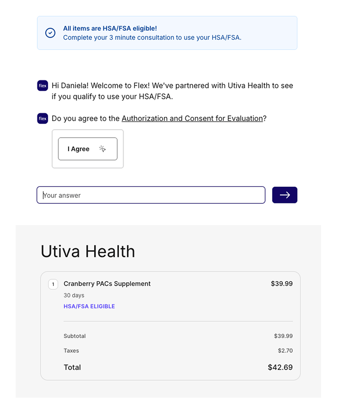Click the Subtotal label
Viewport: 337px width, 410px height.
pyautogui.click(x=75, y=336)
